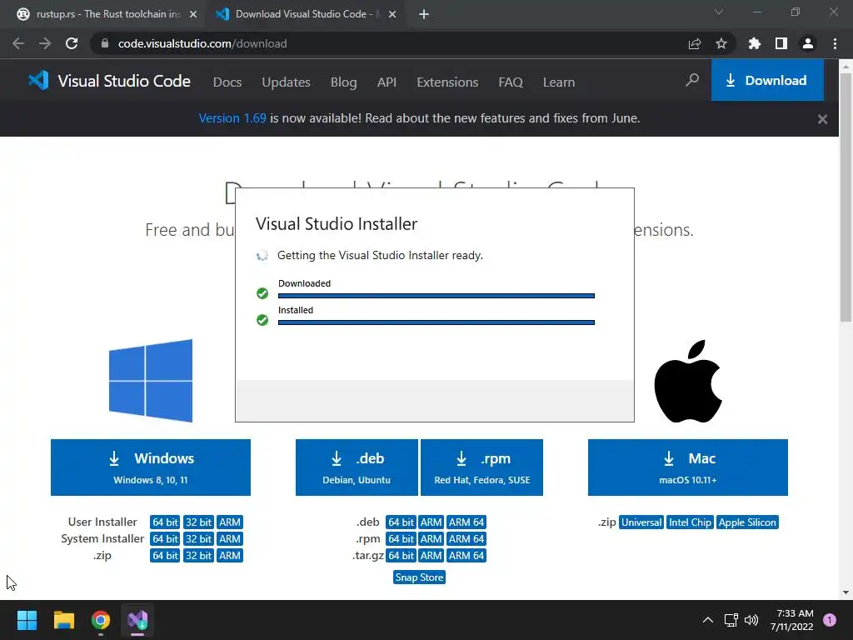
Task: Go to the Blog page
Action: tap(344, 82)
